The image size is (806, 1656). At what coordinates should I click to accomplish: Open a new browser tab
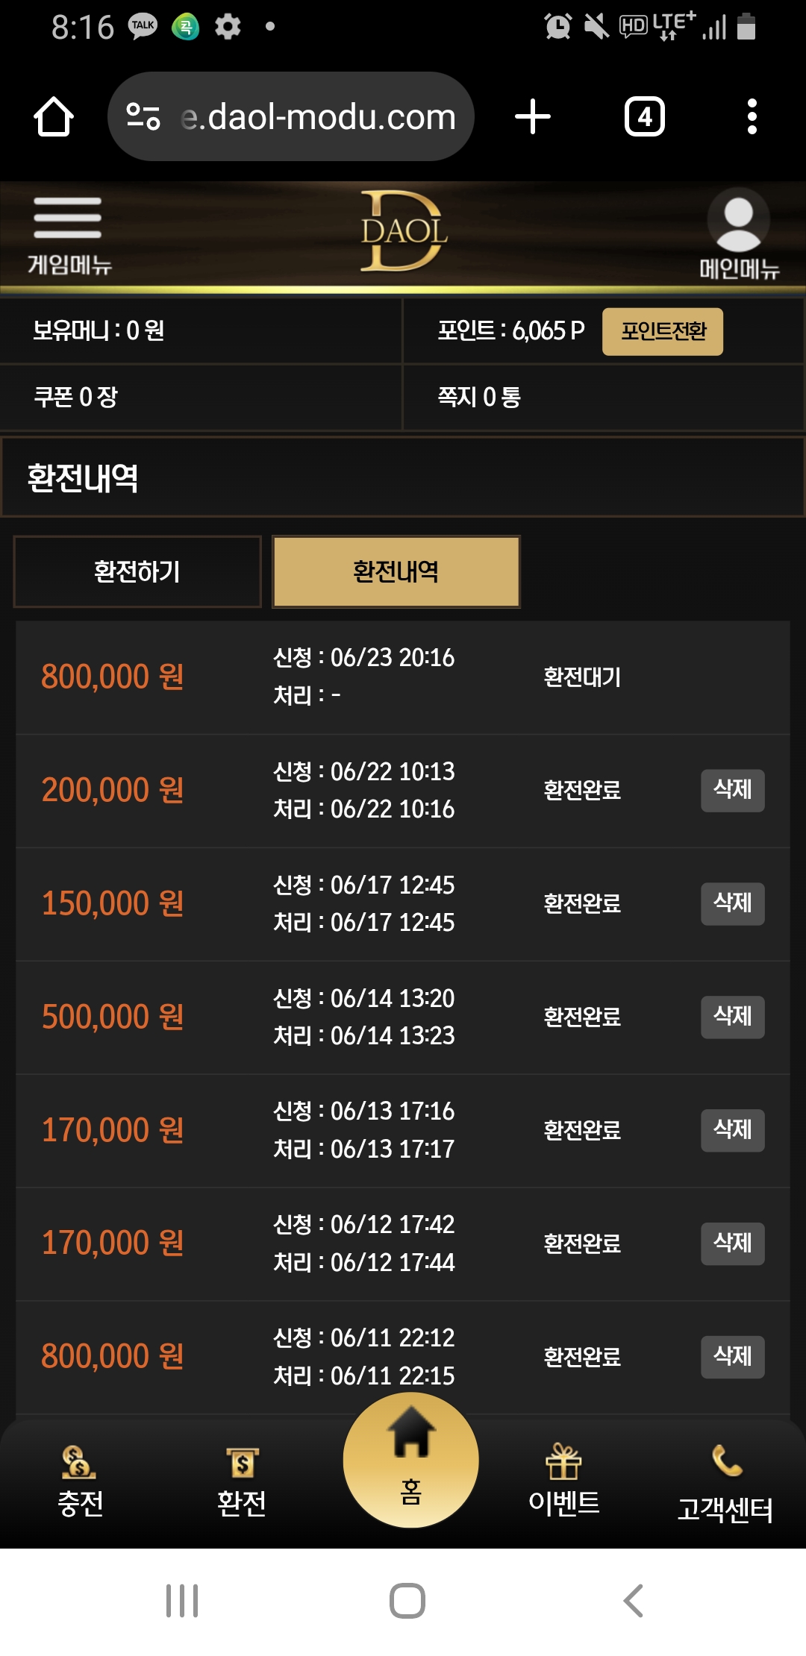tap(533, 117)
